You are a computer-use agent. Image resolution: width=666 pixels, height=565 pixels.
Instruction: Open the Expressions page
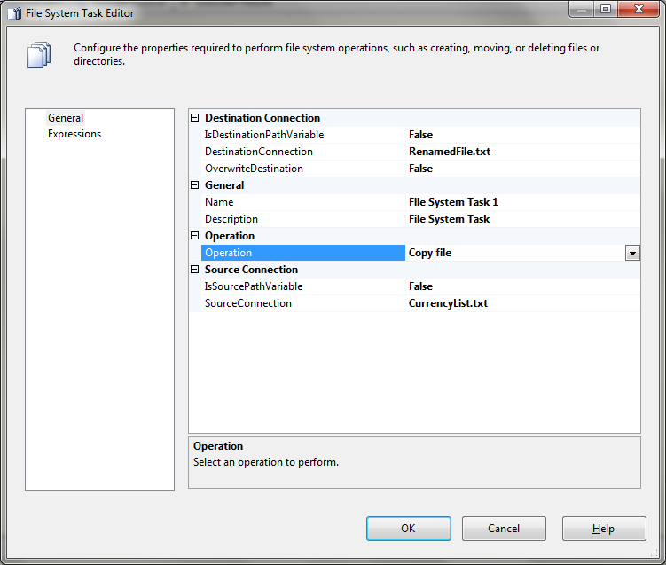74,134
